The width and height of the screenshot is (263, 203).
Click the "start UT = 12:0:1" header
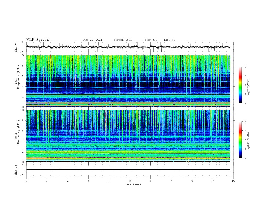pyautogui.click(x=160, y=40)
